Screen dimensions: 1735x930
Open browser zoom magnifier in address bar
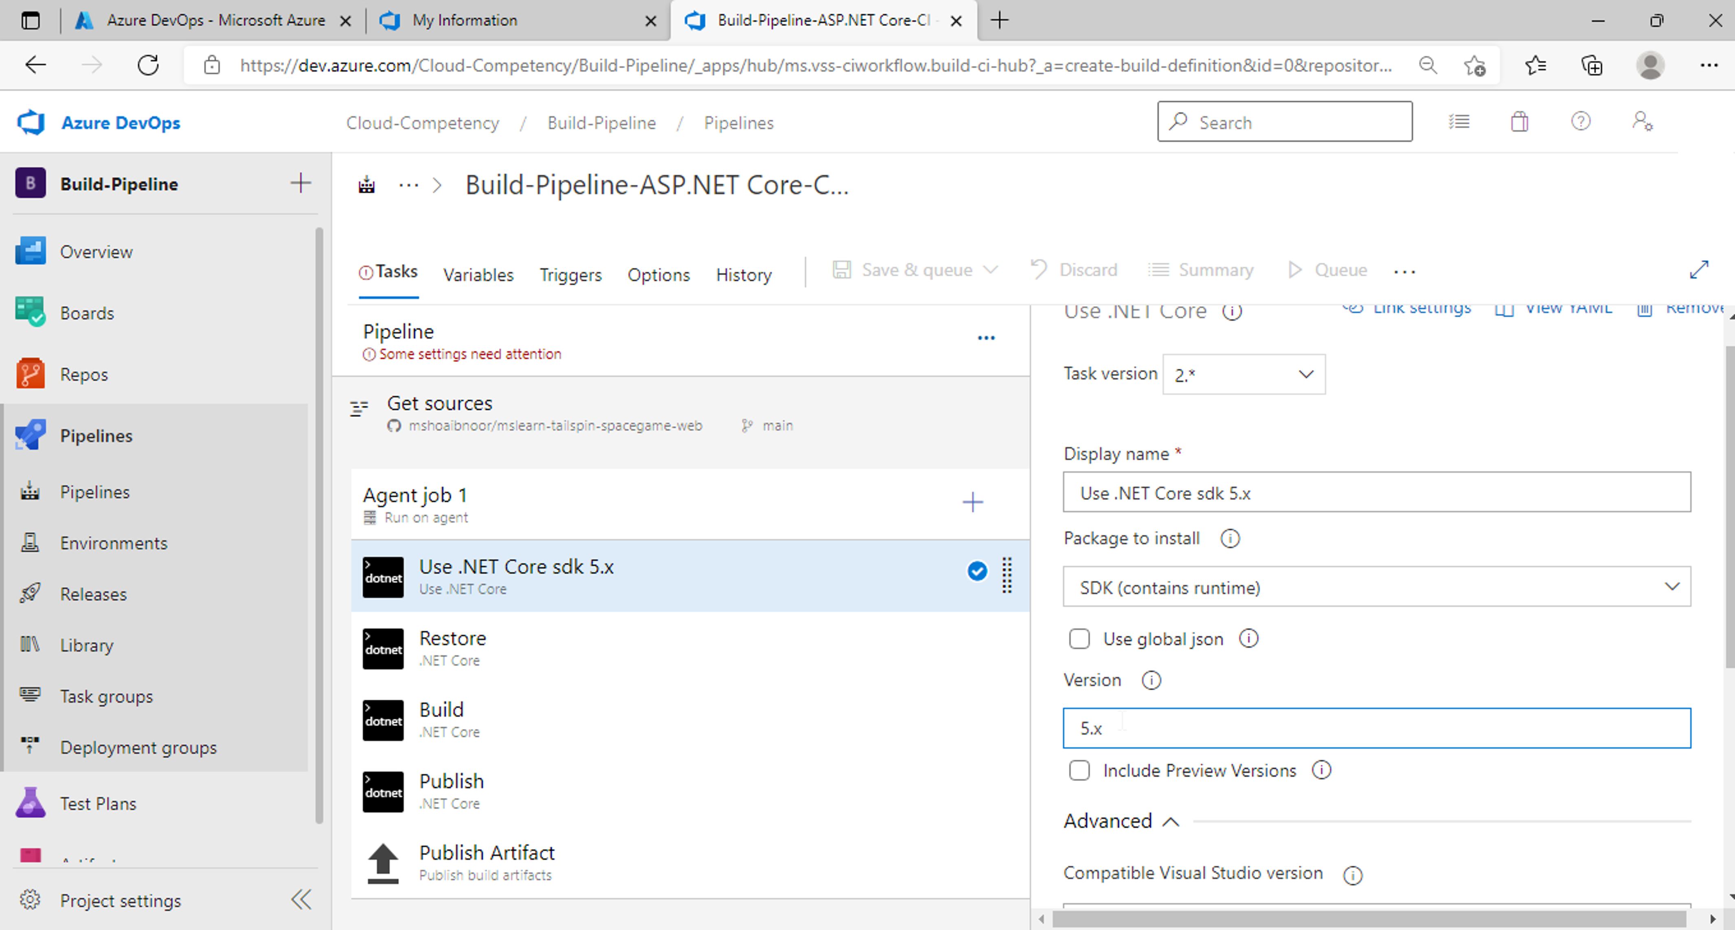coord(1427,65)
